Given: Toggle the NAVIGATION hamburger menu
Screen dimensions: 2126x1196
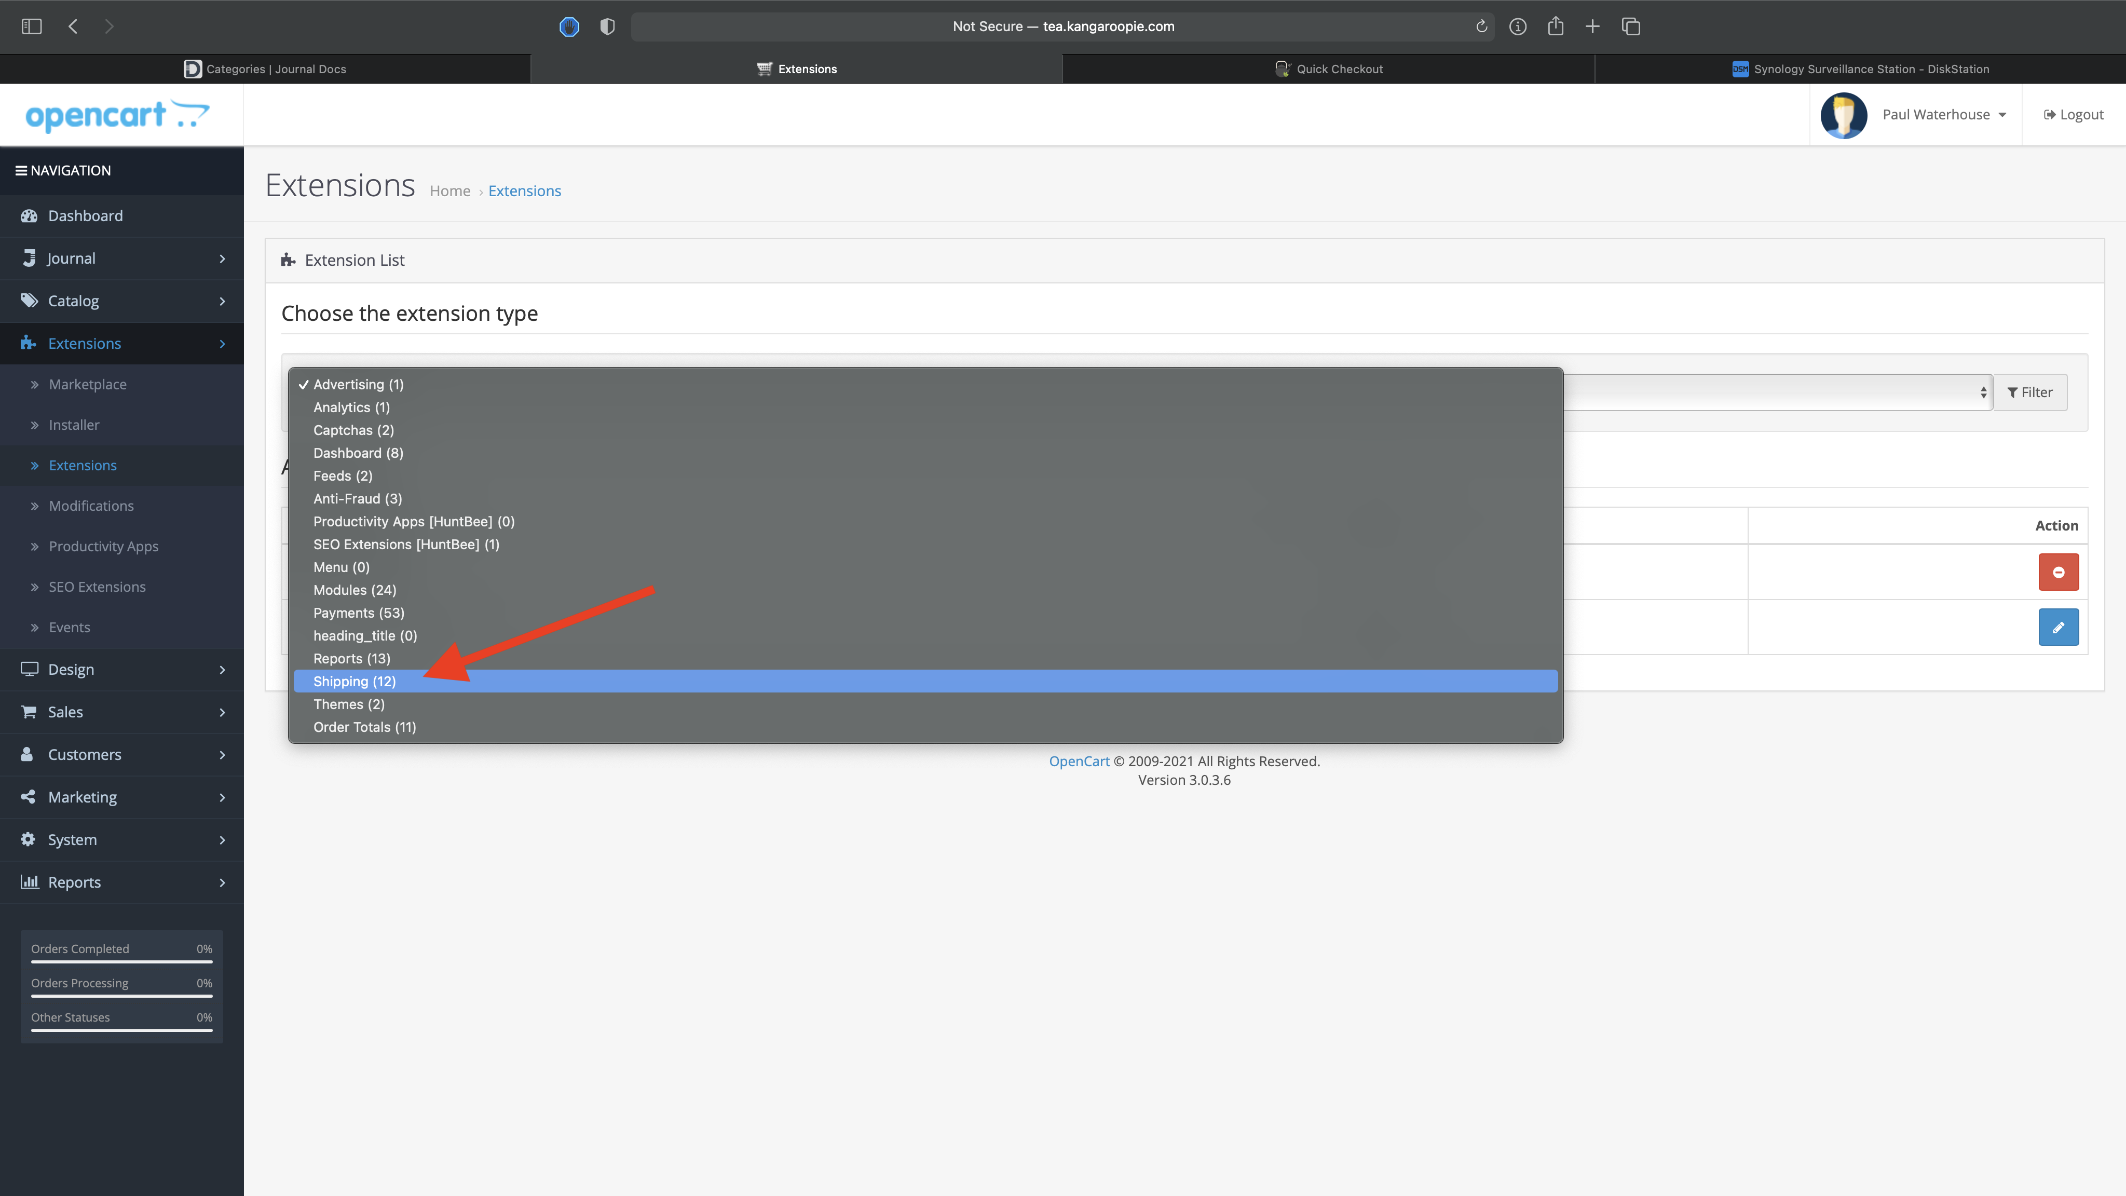Looking at the screenshot, I should 21,171.
